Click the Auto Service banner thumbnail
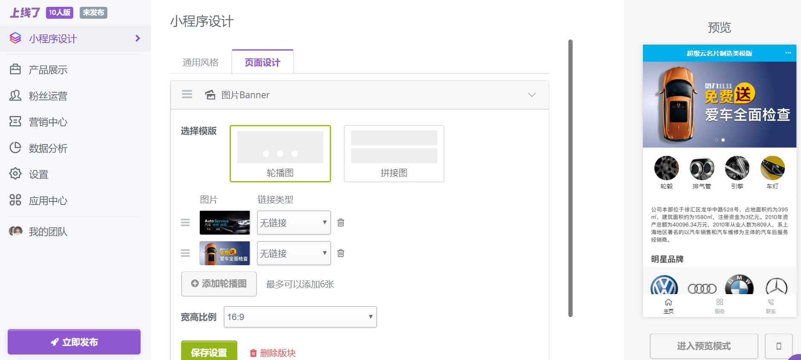Image resolution: width=801 pixels, height=360 pixels. 225,223
